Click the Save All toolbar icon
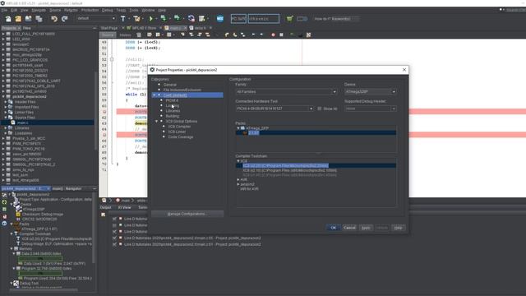 (x=39, y=19)
